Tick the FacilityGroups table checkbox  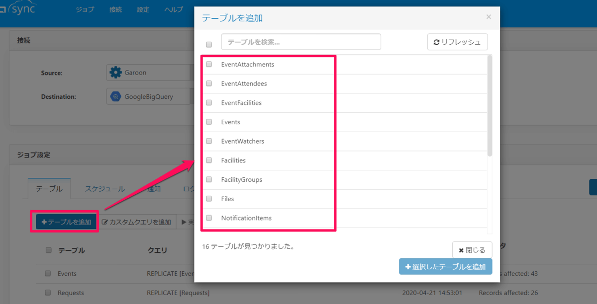[209, 179]
